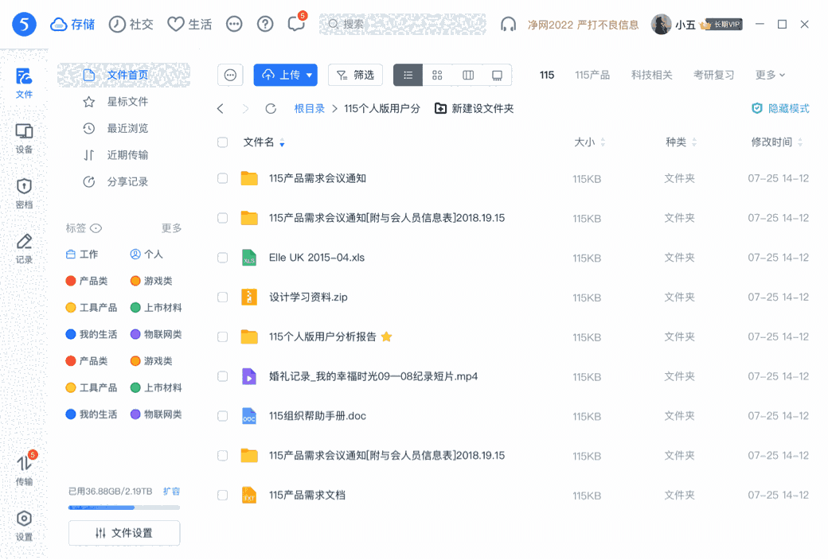View the 传输 transfer list with badge
The image size is (828, 560).
(x=24, y=471)
